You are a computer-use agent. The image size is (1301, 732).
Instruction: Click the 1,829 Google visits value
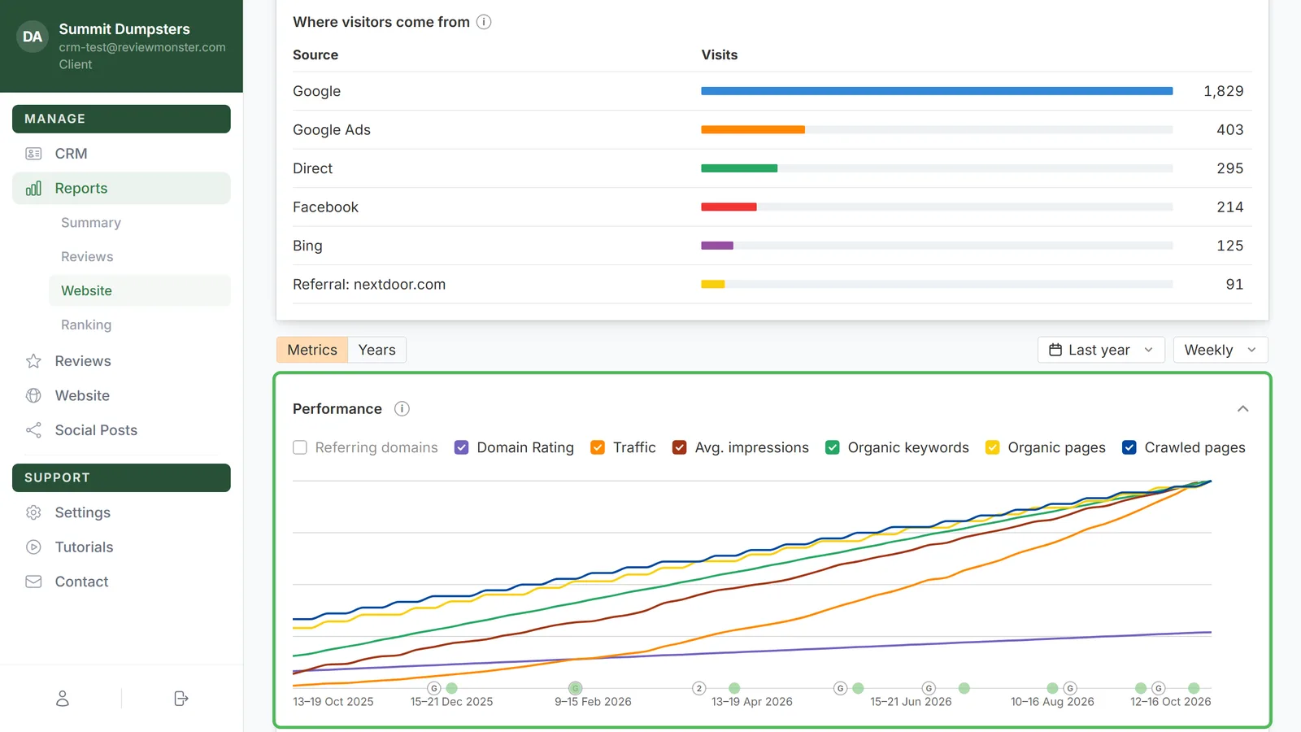1224,91
